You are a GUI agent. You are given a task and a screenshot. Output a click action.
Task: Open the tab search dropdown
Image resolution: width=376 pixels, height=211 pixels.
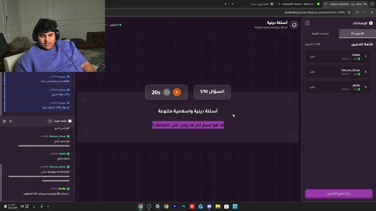tap(372, 4)
